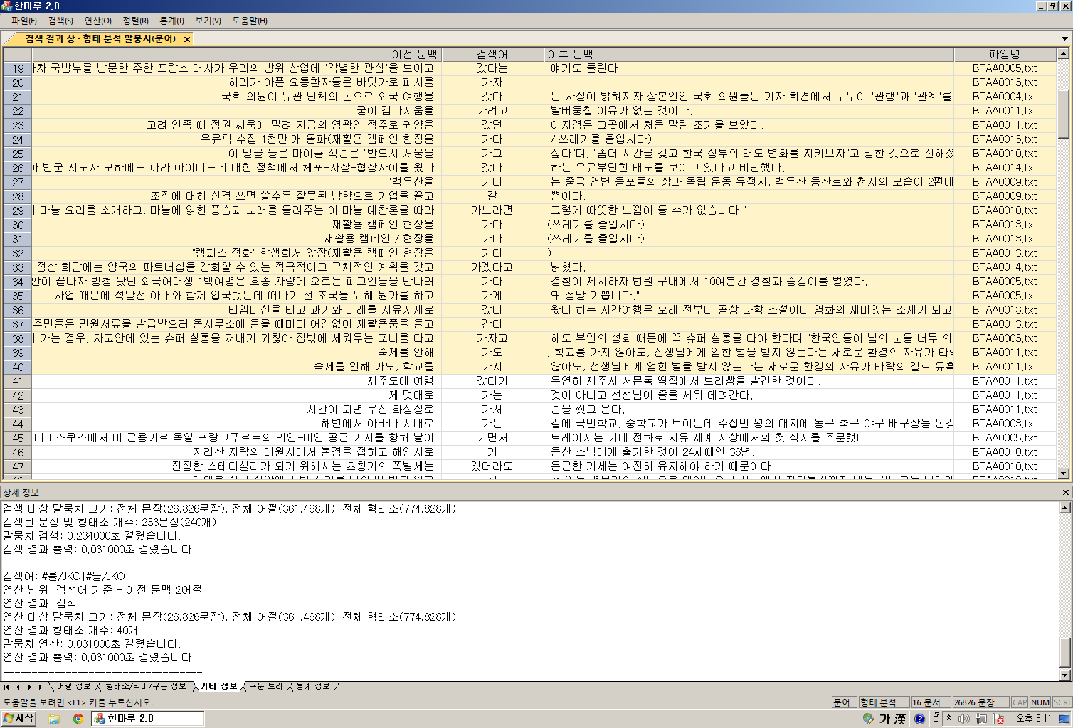
Task: Select row header 29
Action: [x=18, y=210]
